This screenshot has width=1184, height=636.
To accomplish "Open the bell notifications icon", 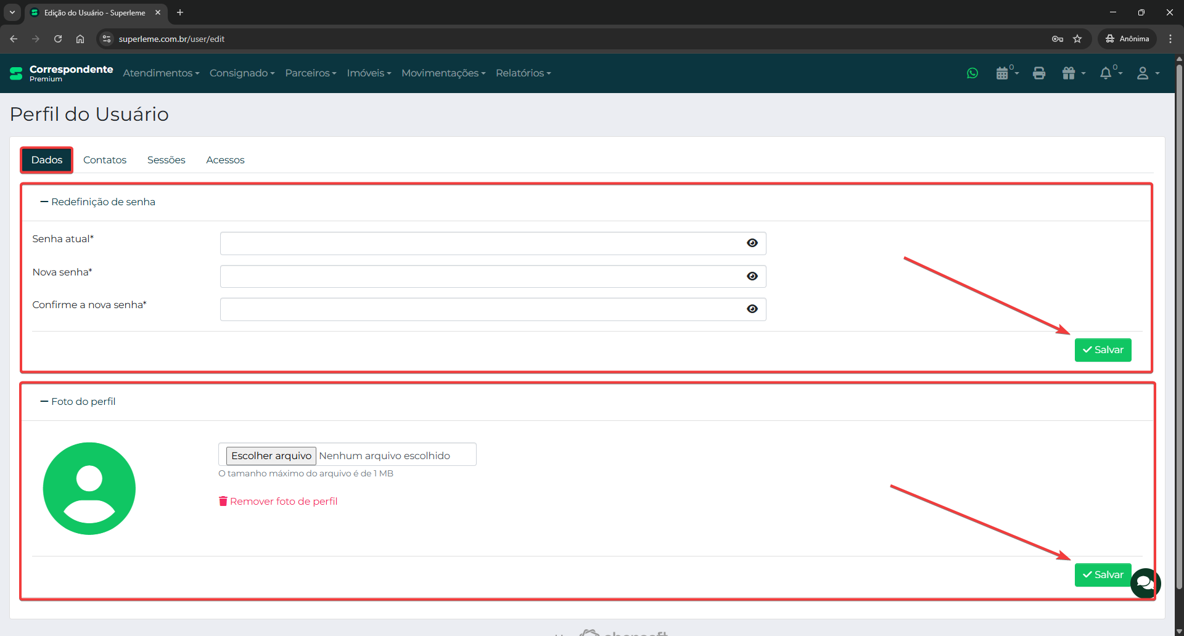I will [1108, 73].
